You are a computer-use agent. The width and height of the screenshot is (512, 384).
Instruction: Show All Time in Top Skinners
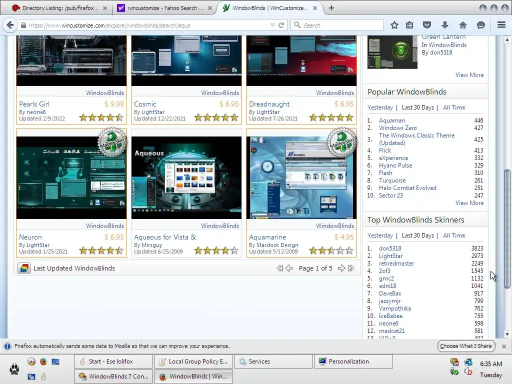tap(454, 235)
